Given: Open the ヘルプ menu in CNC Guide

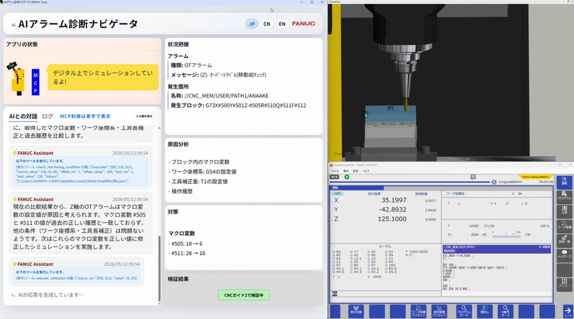Looking at the screenshot, I should click(366, 171).
